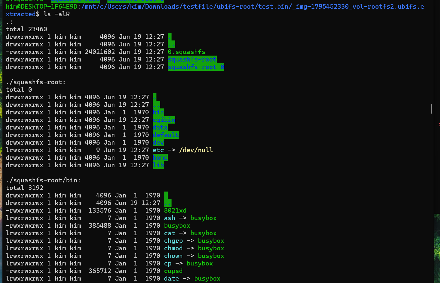This screenshot has height=283, width=440.
Task: Click the cupsd executable file name
Action: [x=173, y=271]
